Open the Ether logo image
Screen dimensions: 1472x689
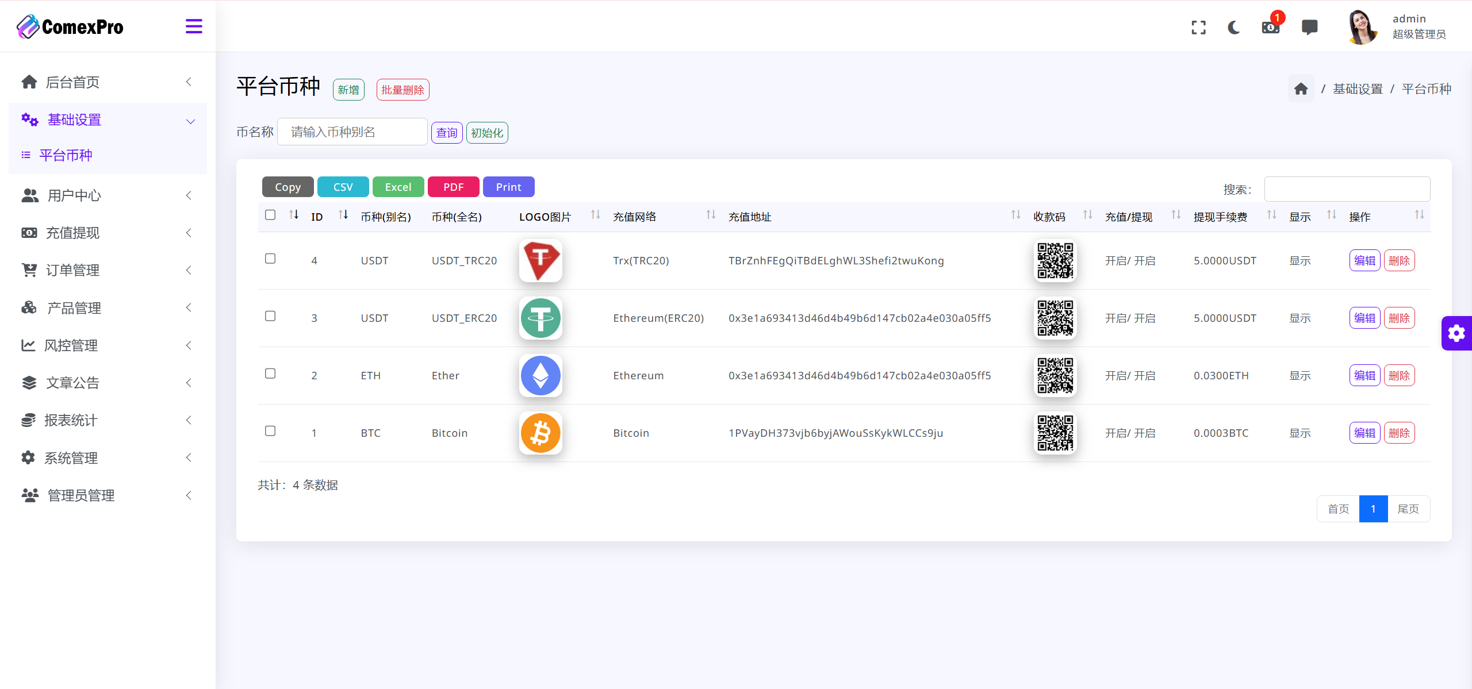(x=540, y=376)
